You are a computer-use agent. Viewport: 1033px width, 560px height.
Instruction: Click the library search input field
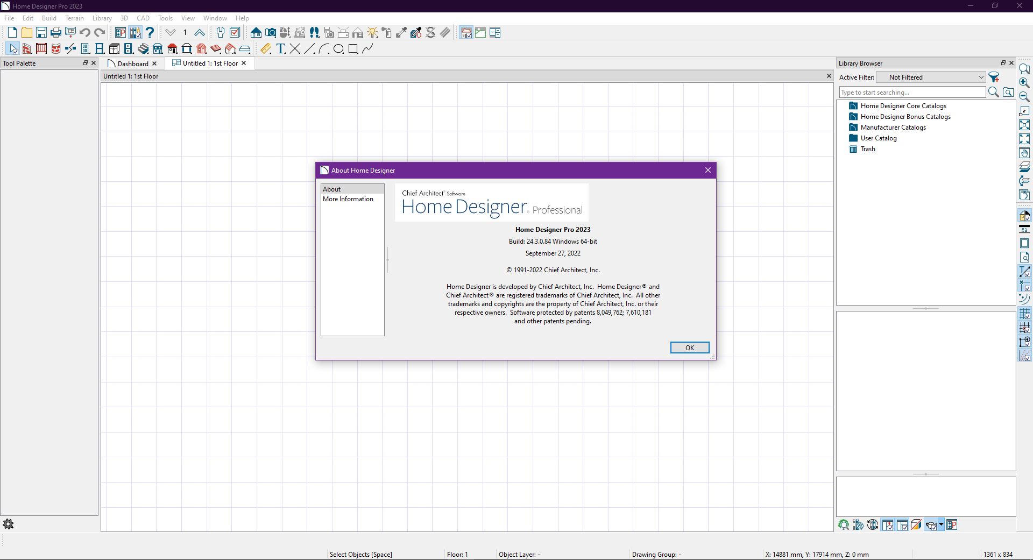point(912,93)
